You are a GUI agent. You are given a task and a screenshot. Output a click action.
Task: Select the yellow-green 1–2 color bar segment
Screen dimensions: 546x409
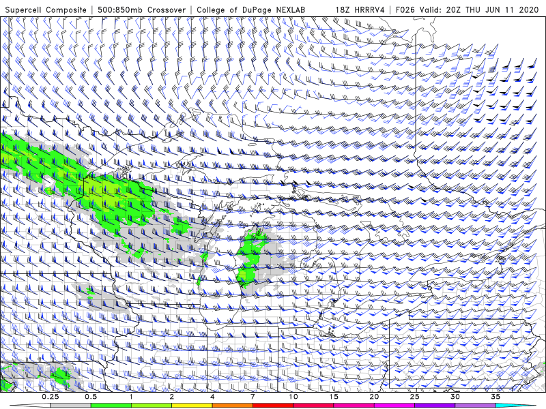click(x=152, y=406)
